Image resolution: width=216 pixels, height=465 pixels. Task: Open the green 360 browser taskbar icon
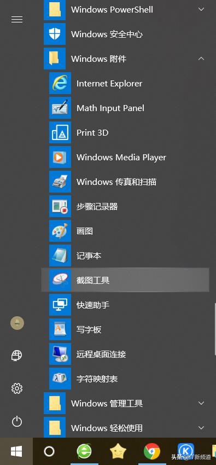pos(84,451)
